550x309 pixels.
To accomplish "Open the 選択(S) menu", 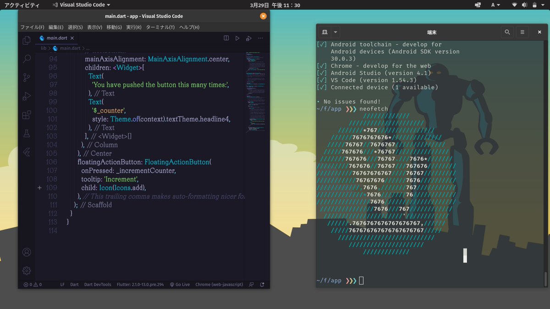I will (x=75, y=27).
